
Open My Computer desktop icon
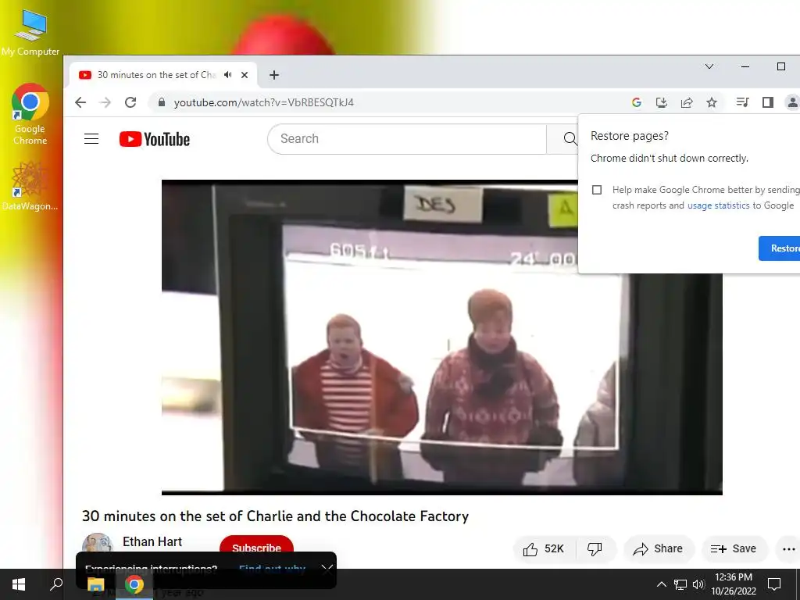point(30,34)
